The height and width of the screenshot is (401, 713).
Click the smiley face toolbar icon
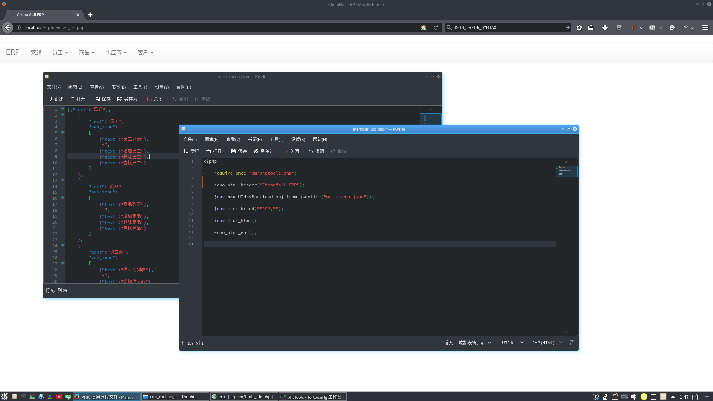[x=672, y=27]
